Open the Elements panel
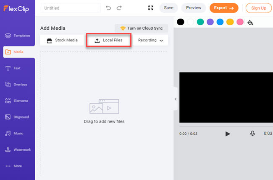The height and width of the screenshot is (180, 273). tap(17, 101)
